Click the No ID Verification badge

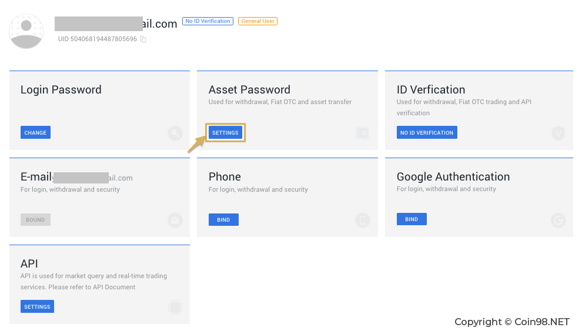click(x=208, y=21)
